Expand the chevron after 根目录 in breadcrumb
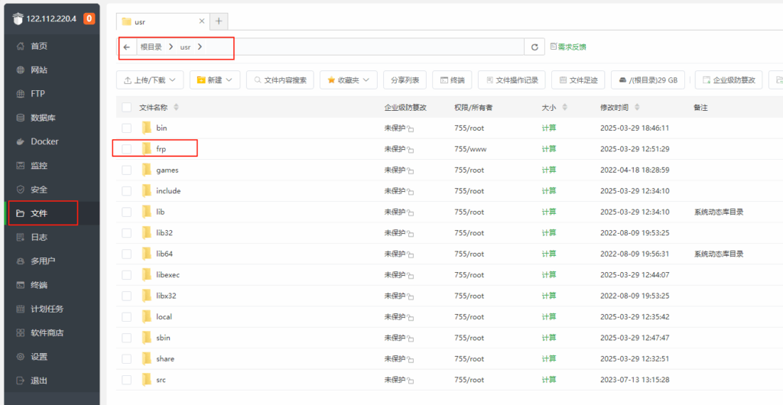 tap(171, 47)
